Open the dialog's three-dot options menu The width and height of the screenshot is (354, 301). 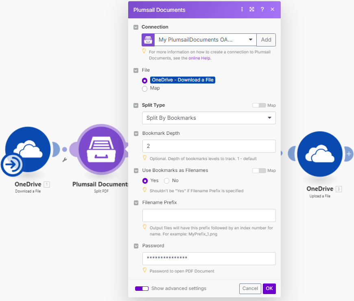coord(242,9)
